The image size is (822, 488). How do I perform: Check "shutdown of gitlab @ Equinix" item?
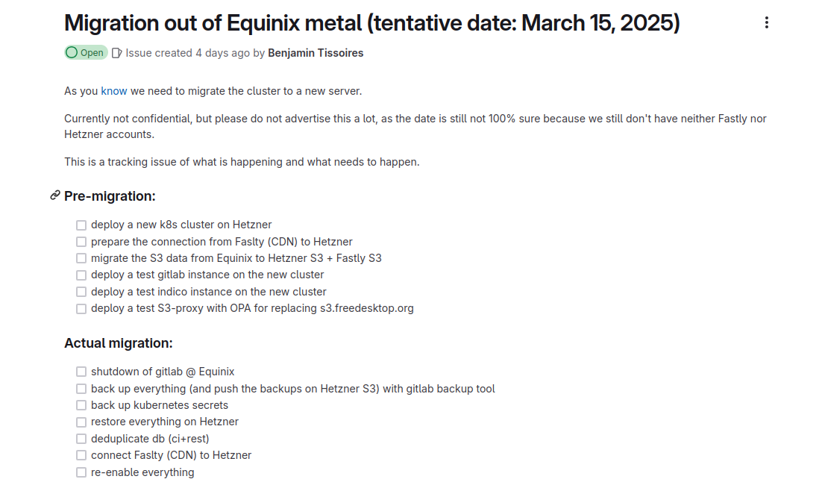(x=81, y=372)
